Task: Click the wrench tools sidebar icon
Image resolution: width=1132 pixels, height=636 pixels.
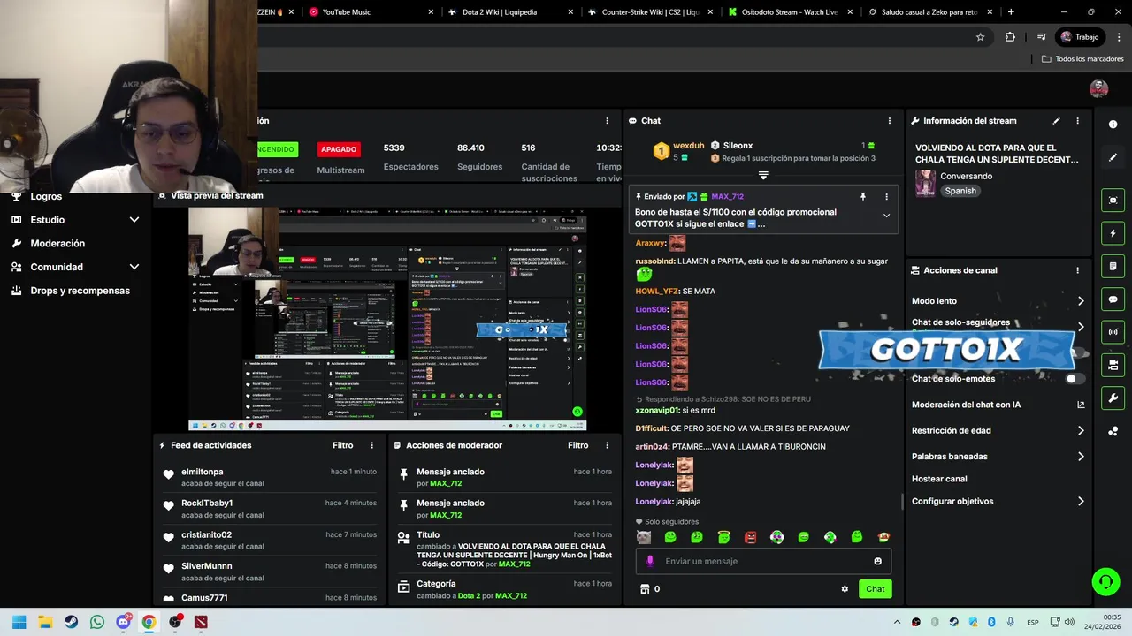Action: click(x=1113, y=397)
